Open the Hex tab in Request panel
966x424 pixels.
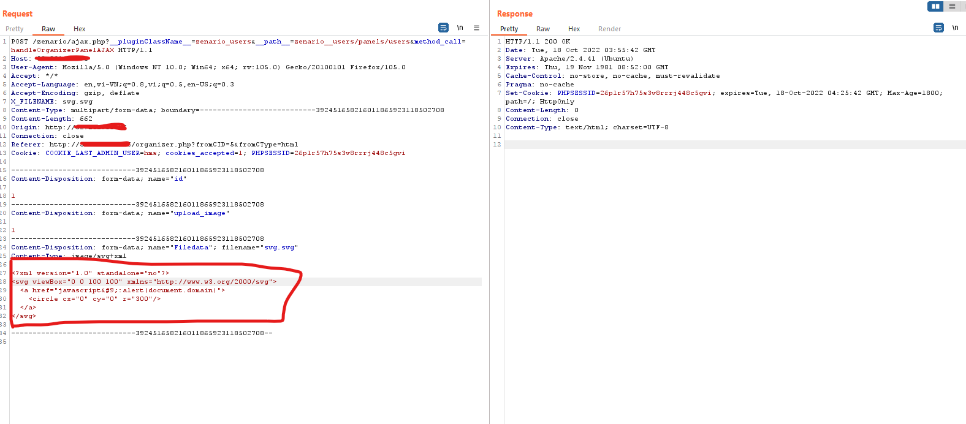[x=80, y=29]
